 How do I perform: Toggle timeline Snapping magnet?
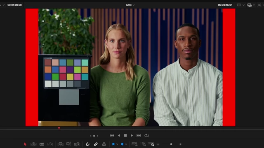tap(87, 144)
